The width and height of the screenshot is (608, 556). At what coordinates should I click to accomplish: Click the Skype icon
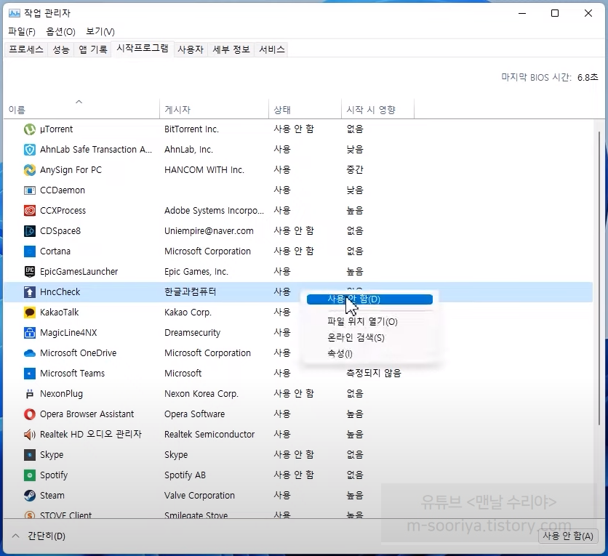tap(30, 455)
